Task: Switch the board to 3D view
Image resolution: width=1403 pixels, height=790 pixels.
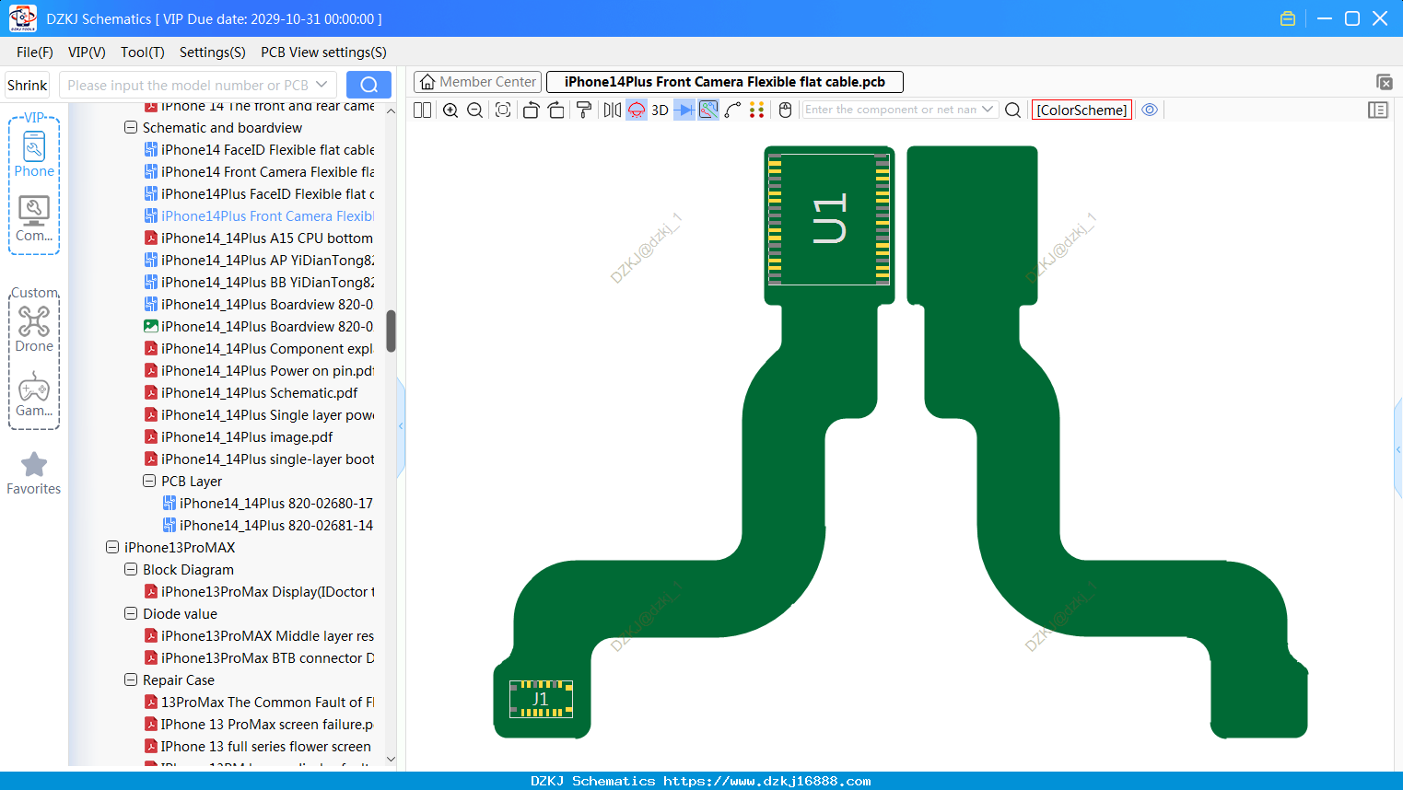Action: (660, 110)
